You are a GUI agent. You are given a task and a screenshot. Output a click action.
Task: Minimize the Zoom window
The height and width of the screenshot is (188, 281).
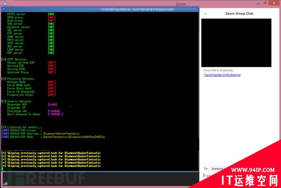(258, 3)
